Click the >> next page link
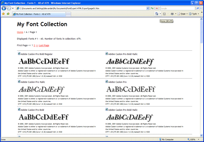Image resolution: width=204 pixels, height=142 pixels. (x=37, y=45)
